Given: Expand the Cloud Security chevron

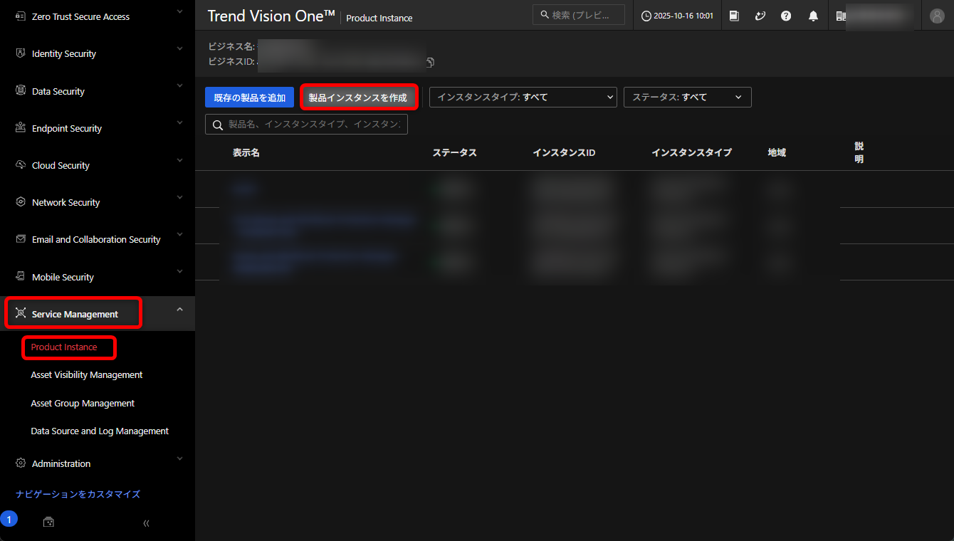Looking at the screenshot, I should click(x=179, y=160).
